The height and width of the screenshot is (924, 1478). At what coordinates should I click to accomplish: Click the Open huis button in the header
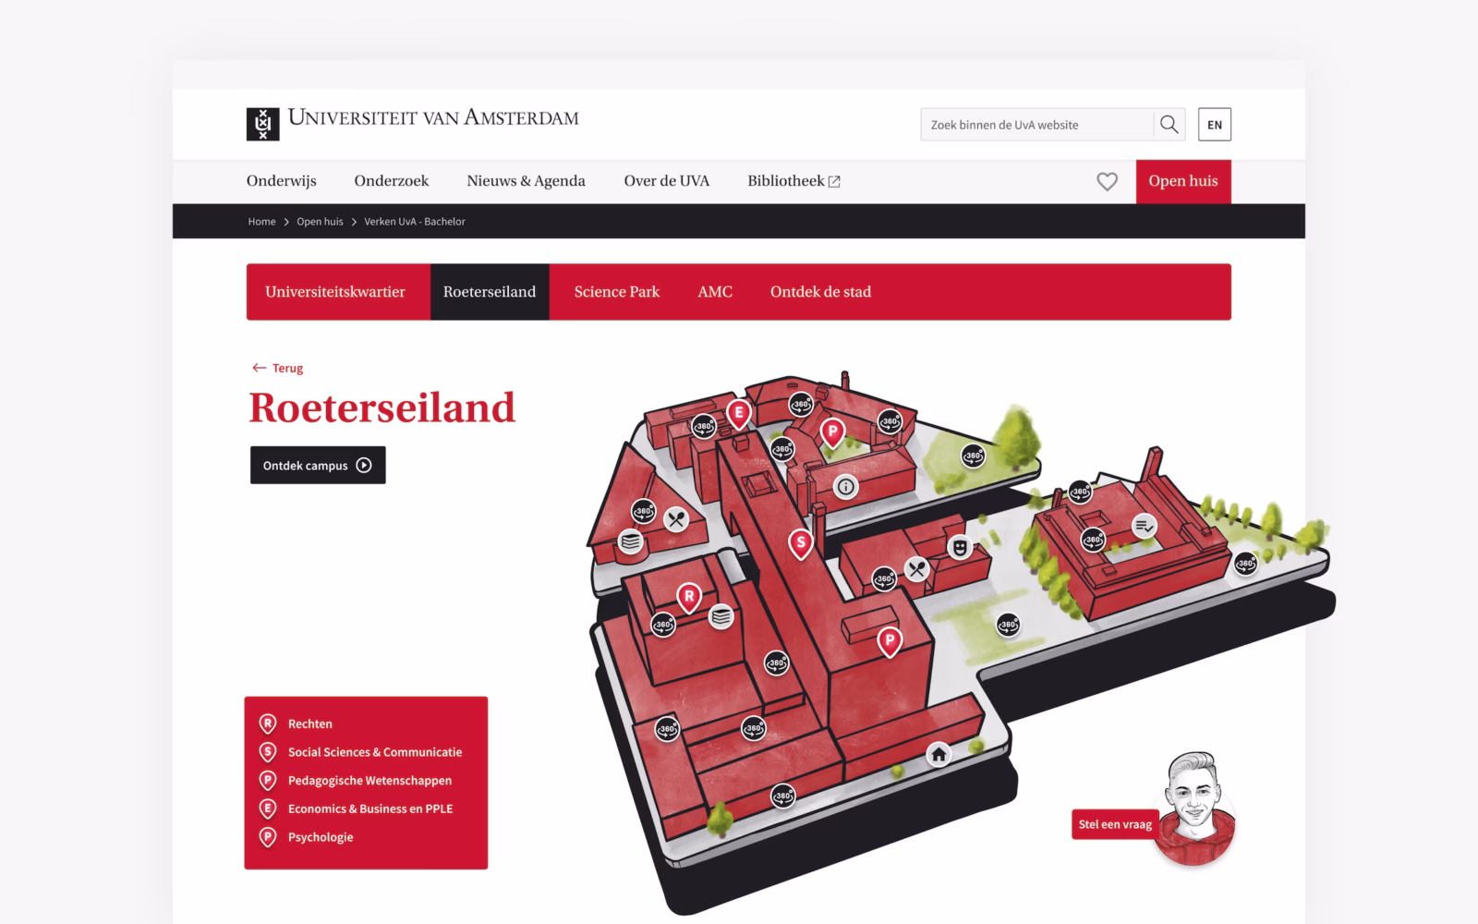[x=1183, y=181]
